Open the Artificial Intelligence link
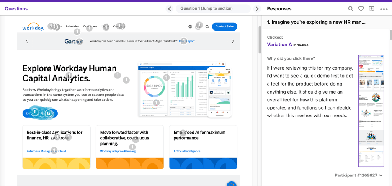This screenshot has height=186, width=392. (x=187, y=151)
